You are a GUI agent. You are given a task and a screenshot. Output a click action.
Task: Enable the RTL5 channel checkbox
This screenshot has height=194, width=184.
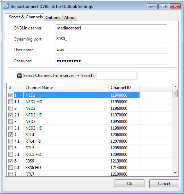(x=10, y=148)
